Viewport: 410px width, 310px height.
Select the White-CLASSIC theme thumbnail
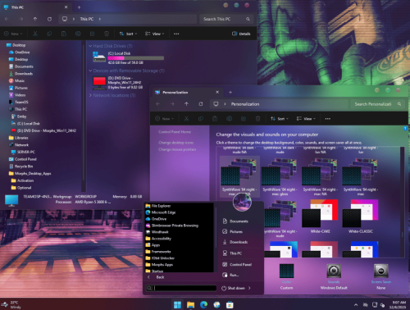click(361, 217)
